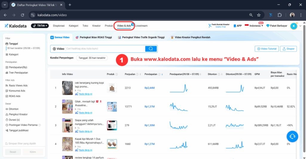Viewport: 306px width, 159px height.
Task: Open Tools Skrip AI for Kapal Api video
Action: (x=84, y=150)
